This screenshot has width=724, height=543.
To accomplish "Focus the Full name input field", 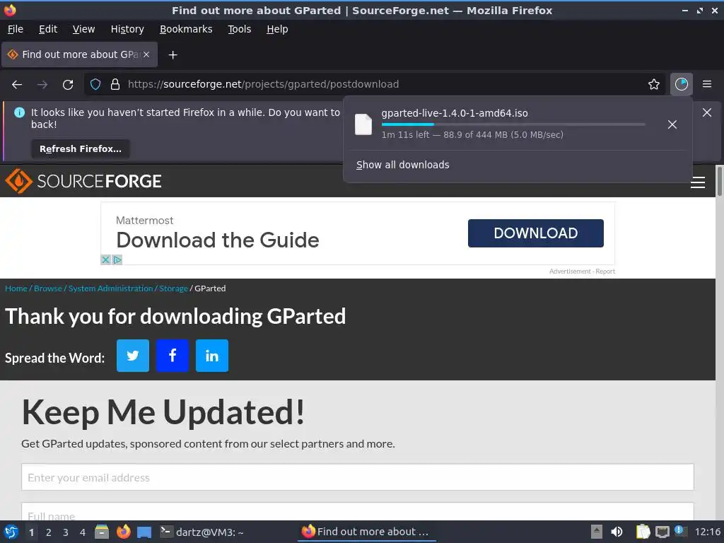I will pyautogui.click(x=357, y=512).
